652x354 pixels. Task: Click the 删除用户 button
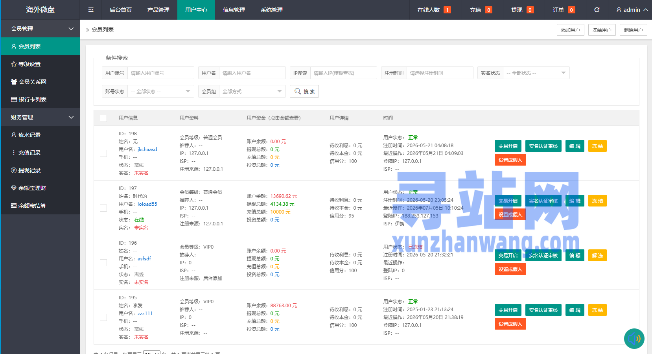[633, 30]
